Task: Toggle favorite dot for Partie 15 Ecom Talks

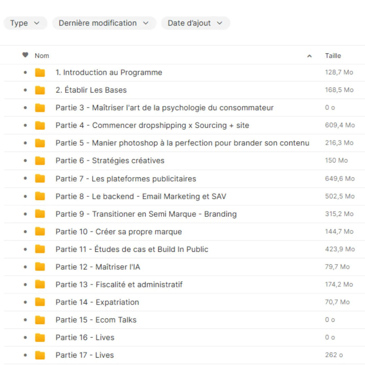Action: coord(25,320)
